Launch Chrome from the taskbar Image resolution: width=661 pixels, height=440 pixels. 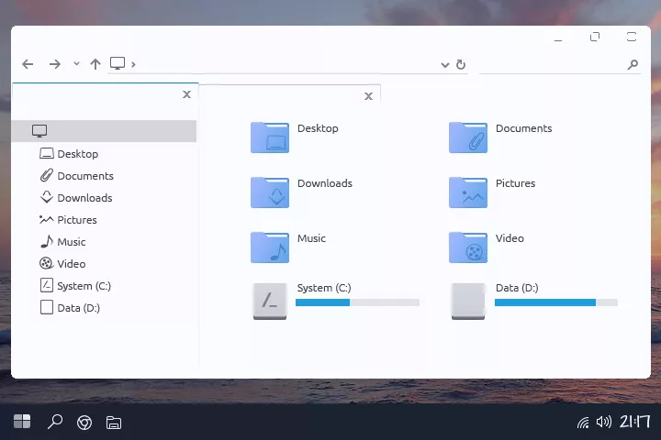tap(84, 423)
